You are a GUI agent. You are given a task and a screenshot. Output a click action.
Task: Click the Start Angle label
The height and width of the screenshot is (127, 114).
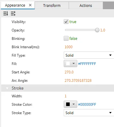tap(21, 72)
